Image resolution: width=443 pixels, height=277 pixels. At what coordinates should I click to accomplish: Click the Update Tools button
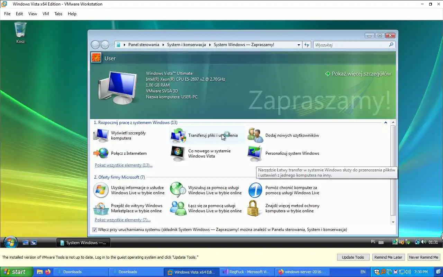click(x=353, y=257)
